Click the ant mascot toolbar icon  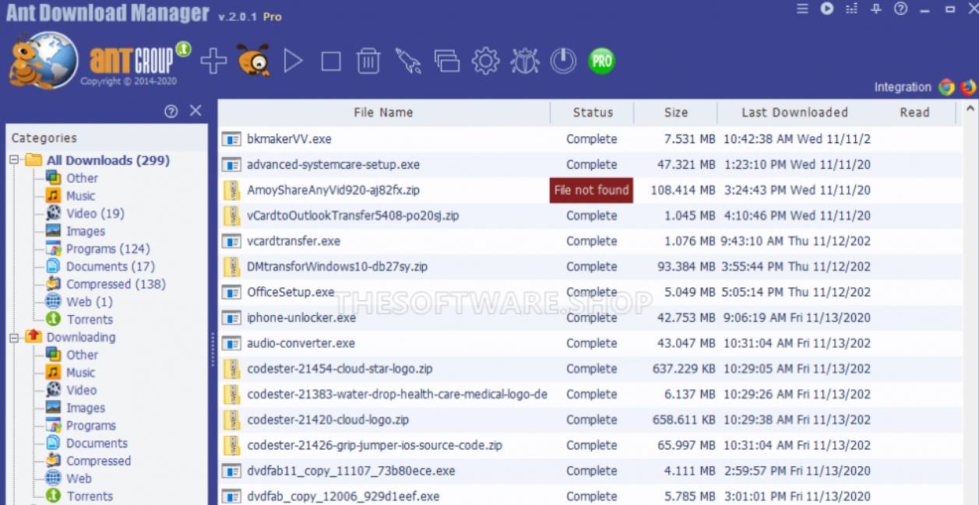pos(253,61)
